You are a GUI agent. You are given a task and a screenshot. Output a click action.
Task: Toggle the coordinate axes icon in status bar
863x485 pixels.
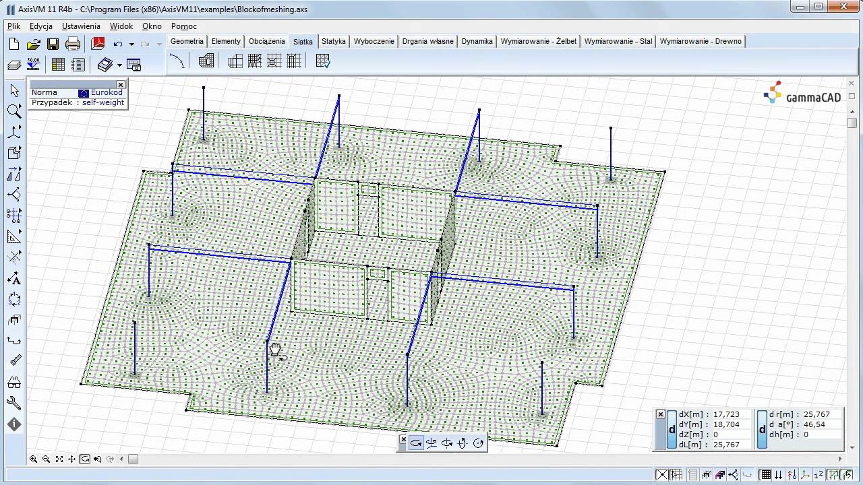pyautogui.click(x=805, y=476)
